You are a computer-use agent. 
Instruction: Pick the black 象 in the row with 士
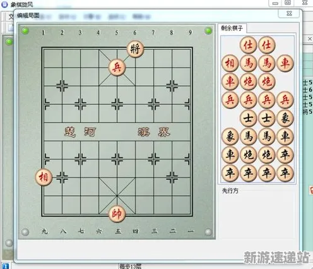285,118
